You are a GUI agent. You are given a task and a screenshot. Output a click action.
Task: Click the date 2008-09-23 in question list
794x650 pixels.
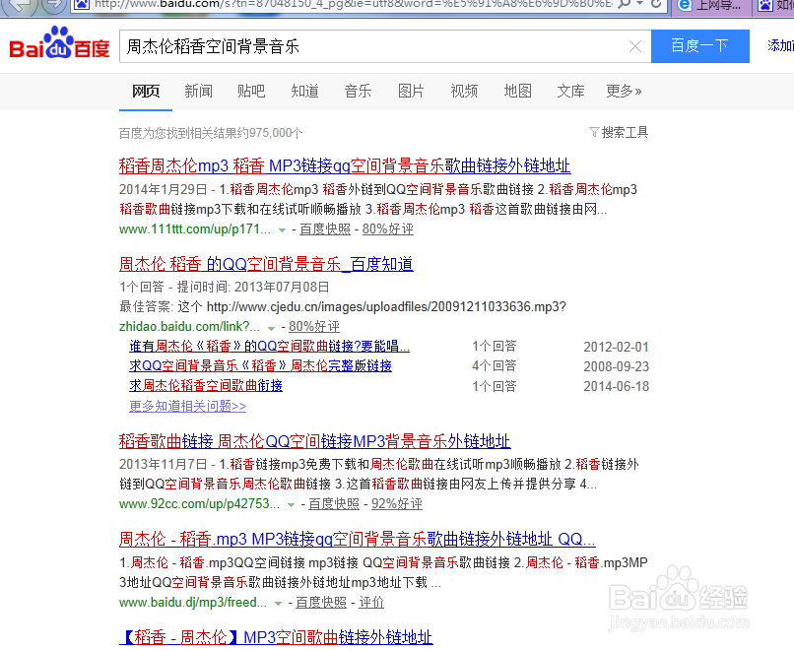pos(617,366)
